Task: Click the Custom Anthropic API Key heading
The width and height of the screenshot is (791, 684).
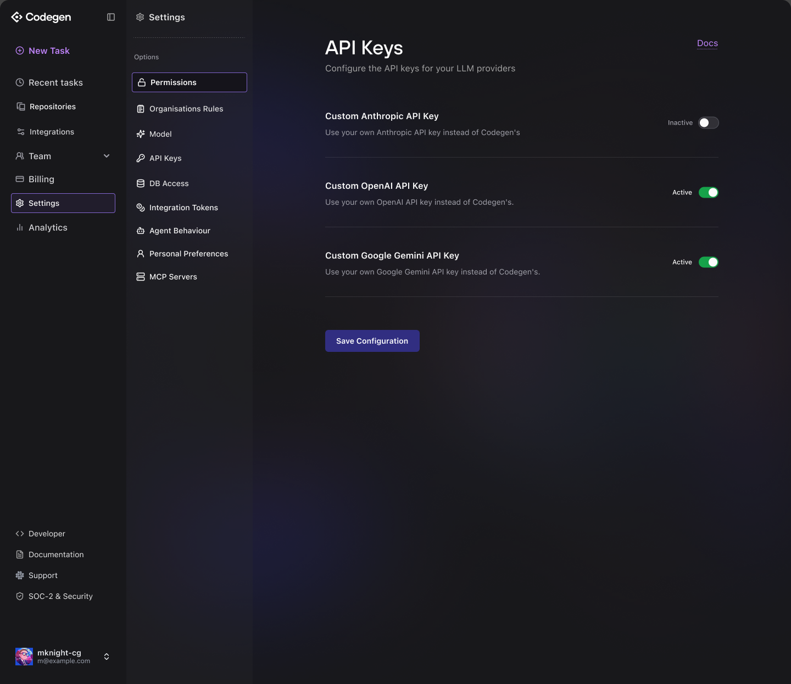Action: (382, 116)
